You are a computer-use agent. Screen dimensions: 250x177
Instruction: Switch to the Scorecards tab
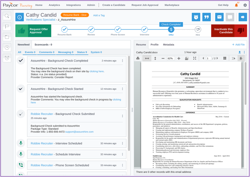click(44, 44)
